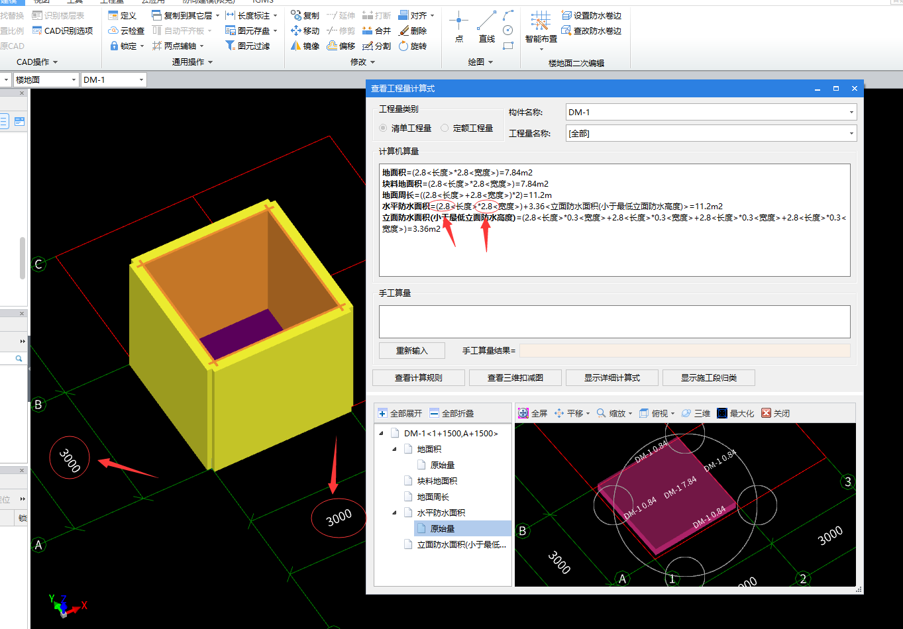The image size is (903, 629).
Task: Click 全部折叠 collapse all
Action: coord(451,413)
